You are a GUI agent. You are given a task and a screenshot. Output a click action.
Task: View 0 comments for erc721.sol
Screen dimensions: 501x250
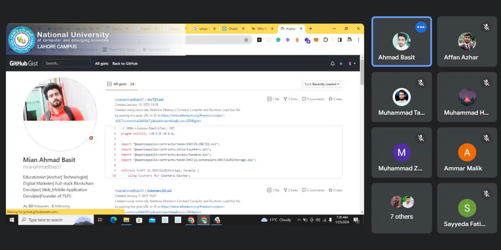(313, 99)
